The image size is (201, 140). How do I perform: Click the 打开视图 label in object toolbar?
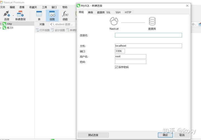click(44, 30)
